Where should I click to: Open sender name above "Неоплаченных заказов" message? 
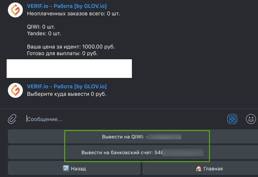pos(67,6)
